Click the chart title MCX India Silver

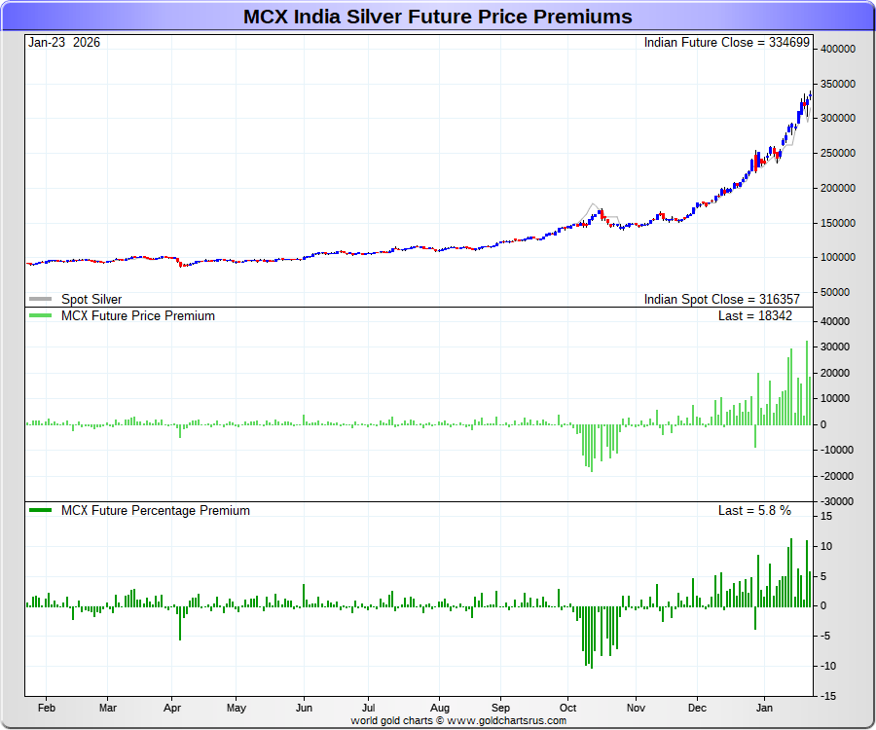(x=437, y=17)
